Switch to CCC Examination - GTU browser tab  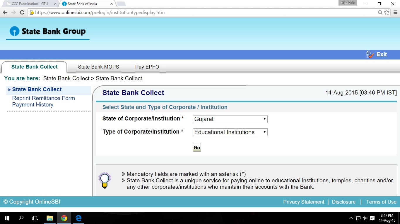tap(29, 4)
